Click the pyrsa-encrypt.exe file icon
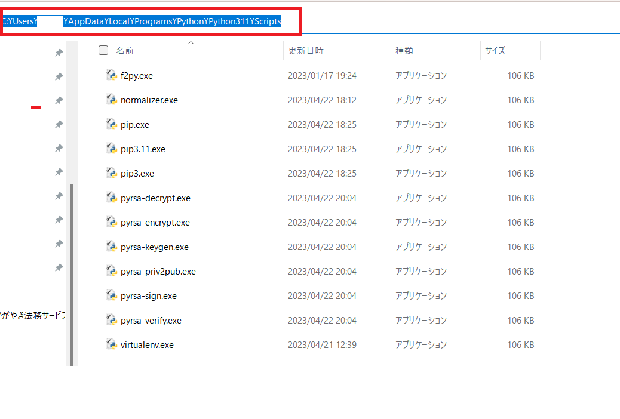Viewport: 620px width, 419px height. (112, 222)
